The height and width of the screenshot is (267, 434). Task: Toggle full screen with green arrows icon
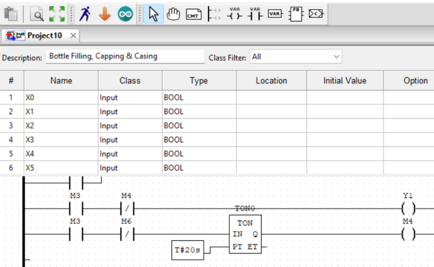(x=57, y=14)
